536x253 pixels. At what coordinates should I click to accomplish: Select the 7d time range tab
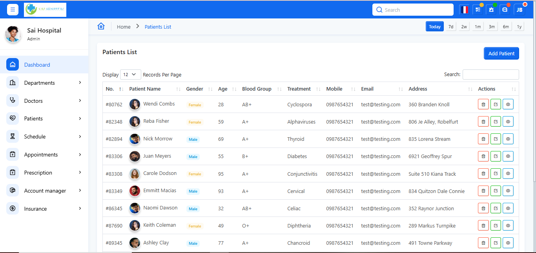[451, 27]
